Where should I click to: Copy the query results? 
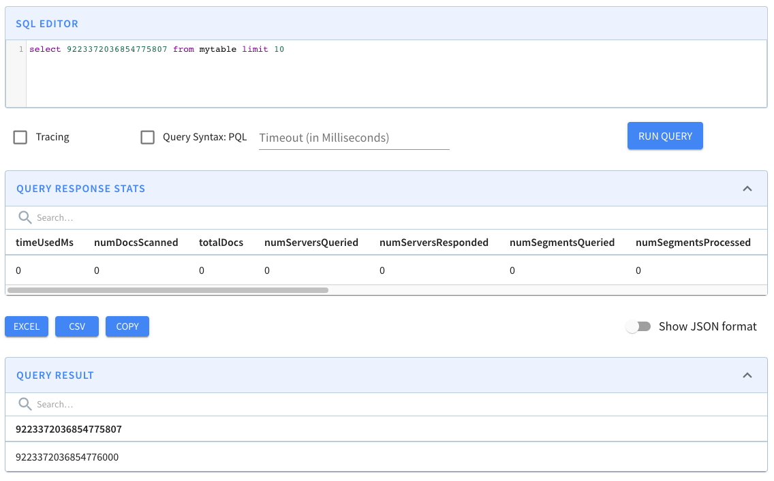(x=127, y=326)
